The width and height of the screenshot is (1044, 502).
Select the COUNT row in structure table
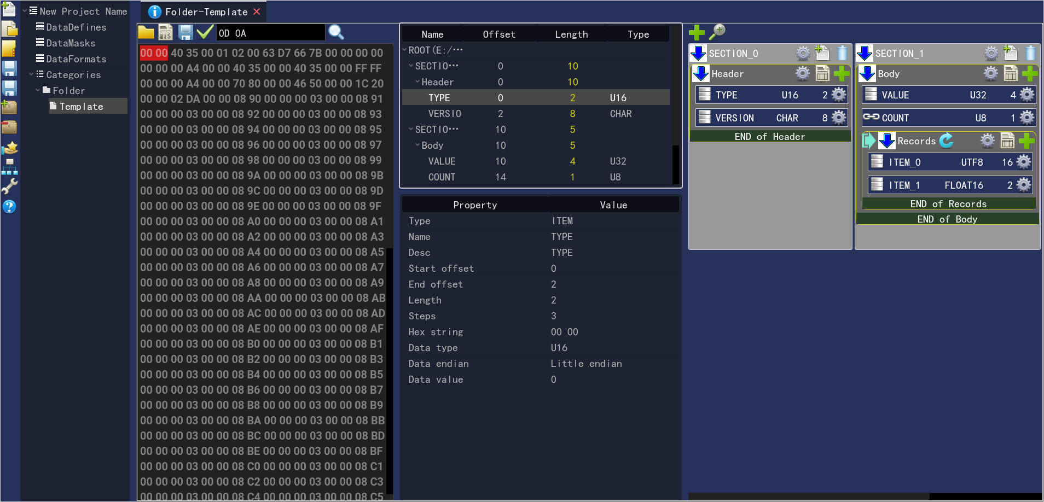[536, 177]
